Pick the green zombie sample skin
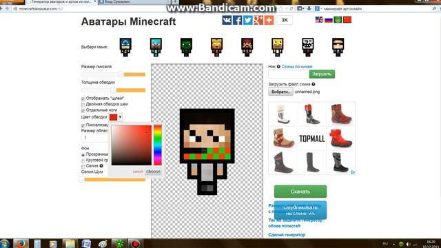The image size is (441, 248). coord(186,48)
